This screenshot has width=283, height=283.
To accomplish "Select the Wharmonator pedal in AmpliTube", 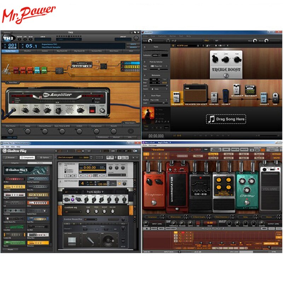I will [x=177, y=189].
